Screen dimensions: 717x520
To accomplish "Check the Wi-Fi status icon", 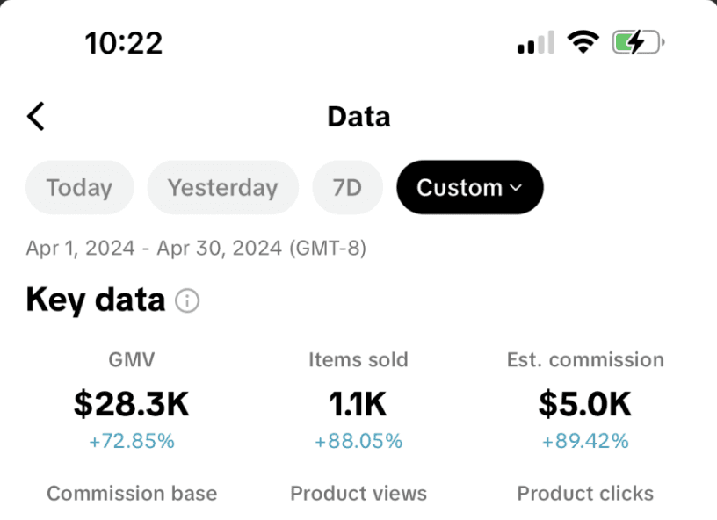I will pyautogui.click(x=583, y=42).
